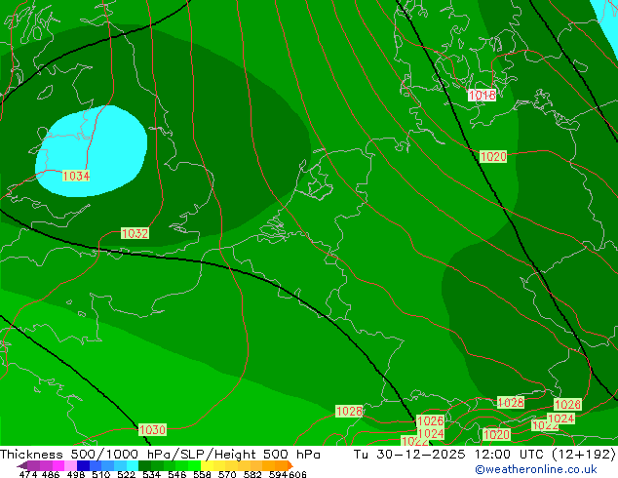Click the legend value 606

297,474
